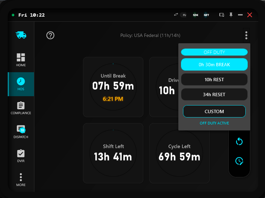Click the OFF DUTY ACTIVE link
Viewport: 265px width, 198px height.
coord(214,123)
